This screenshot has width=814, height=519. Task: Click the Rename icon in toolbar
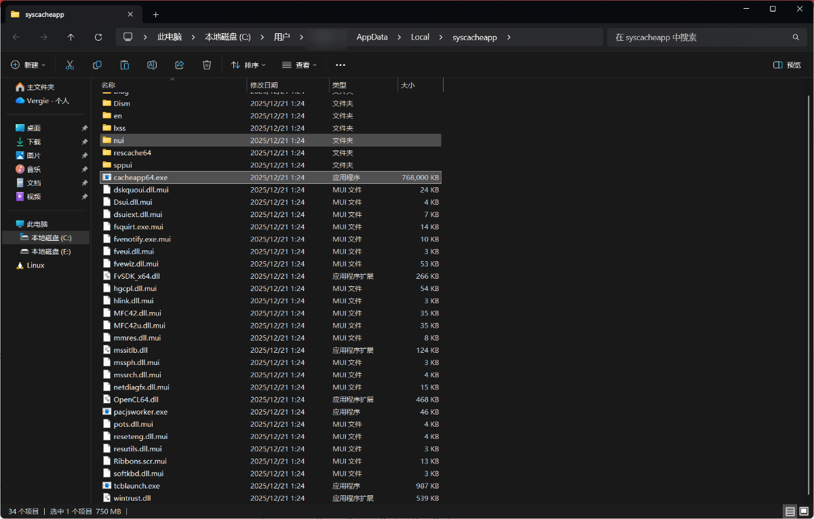pos(152,65)
